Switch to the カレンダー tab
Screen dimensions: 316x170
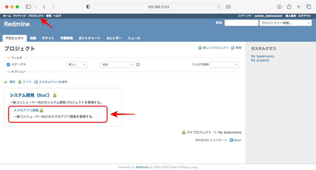[x=114, y=38]
